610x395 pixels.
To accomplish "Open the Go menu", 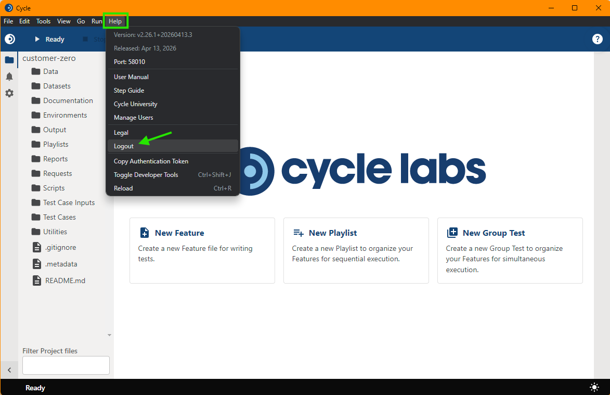I will (81, 21).
